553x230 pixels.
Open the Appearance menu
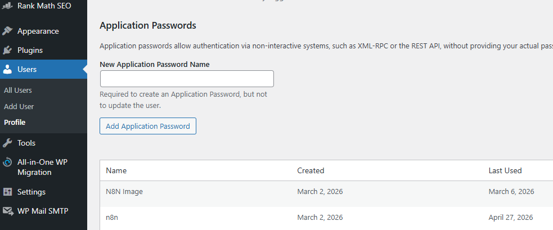[38, 31]
